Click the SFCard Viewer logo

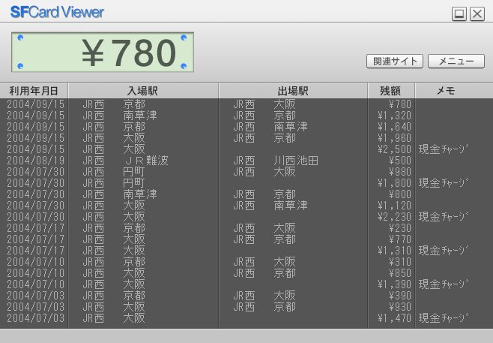tap(57, 12)
